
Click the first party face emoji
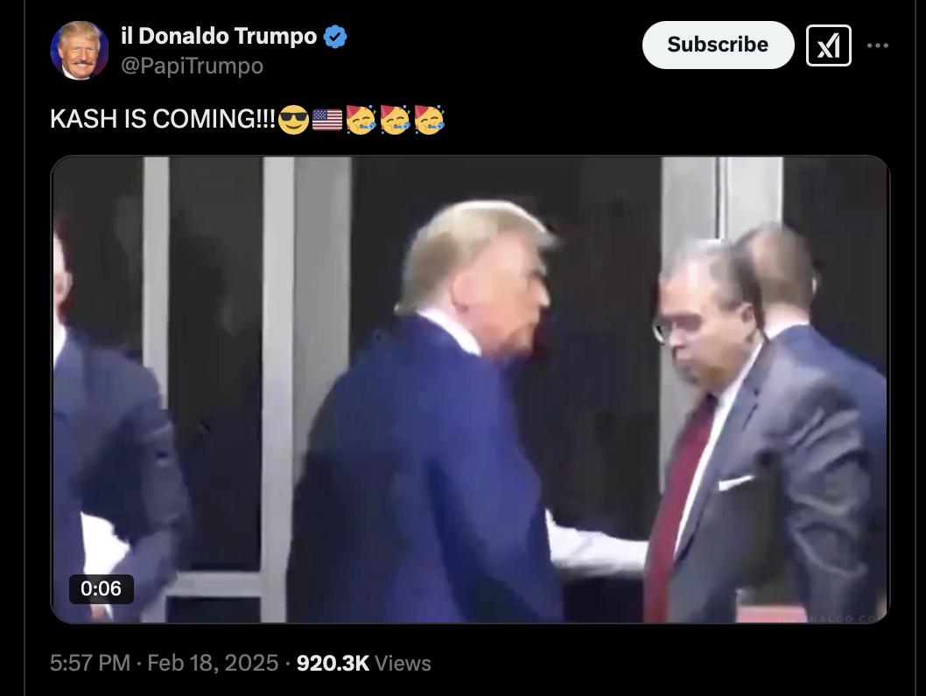[x=361, y=120]
